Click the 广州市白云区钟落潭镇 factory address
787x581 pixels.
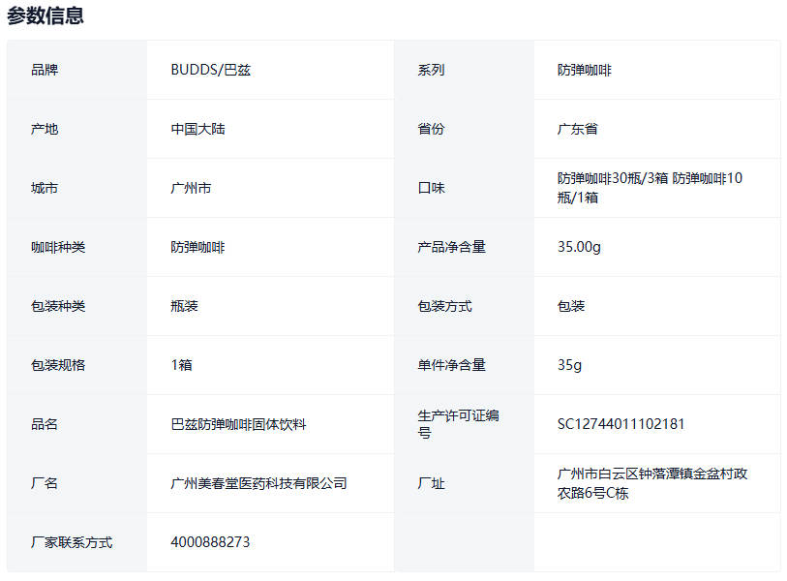[x=652, y=483]
